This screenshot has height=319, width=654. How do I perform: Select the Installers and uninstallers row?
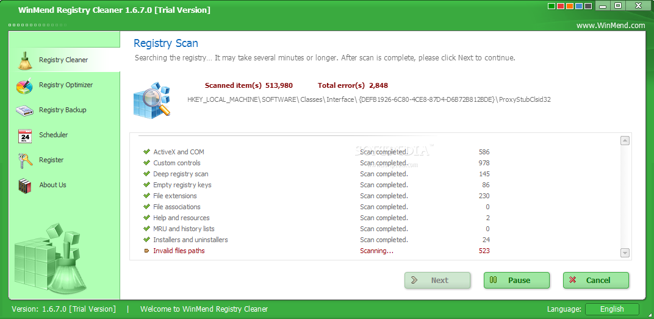(317, 239)
